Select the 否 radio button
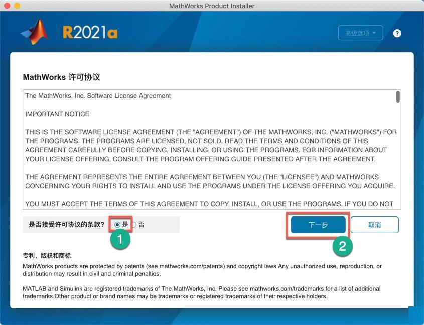The image size is (424, 325). pyautogui.click(x=134, y=225)
